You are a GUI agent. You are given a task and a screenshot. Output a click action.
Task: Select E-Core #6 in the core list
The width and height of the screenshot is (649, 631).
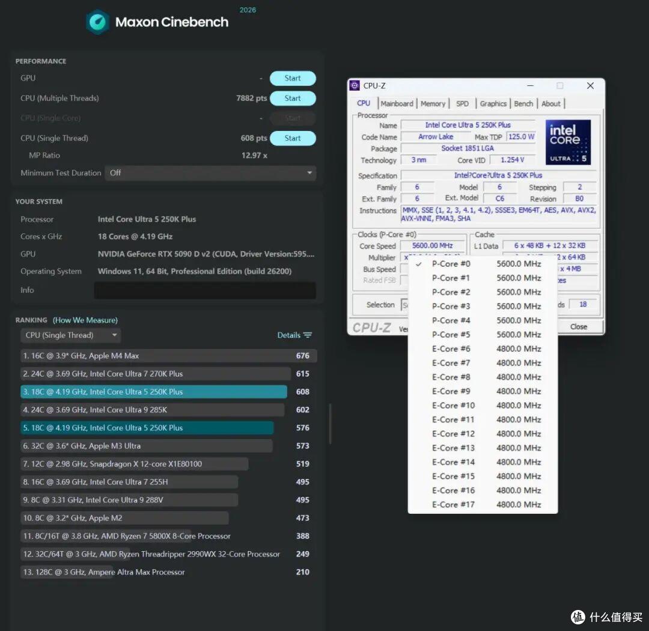pos(483,349)
